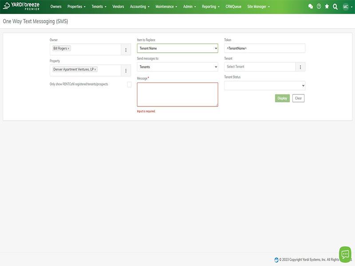Open the Item to Replace dropdown

[177, 48]
